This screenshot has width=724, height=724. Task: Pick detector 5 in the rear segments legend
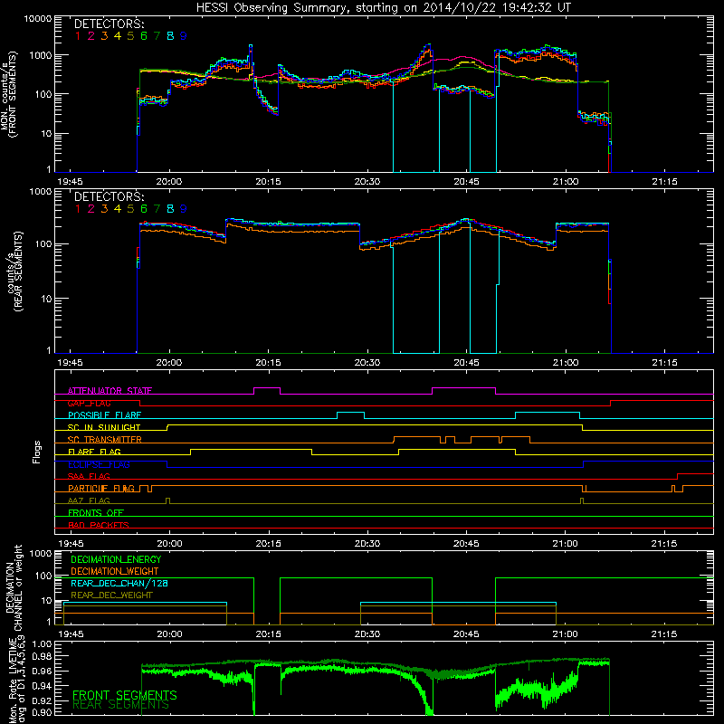[130, 209]
